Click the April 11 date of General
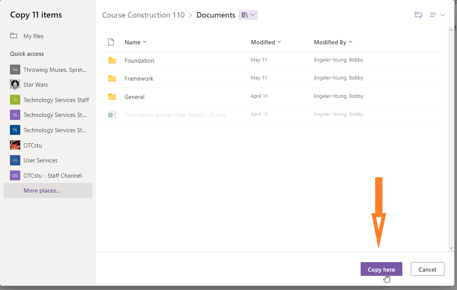The image size is (457, 290). pyautogui.click(x=259, y=96)
